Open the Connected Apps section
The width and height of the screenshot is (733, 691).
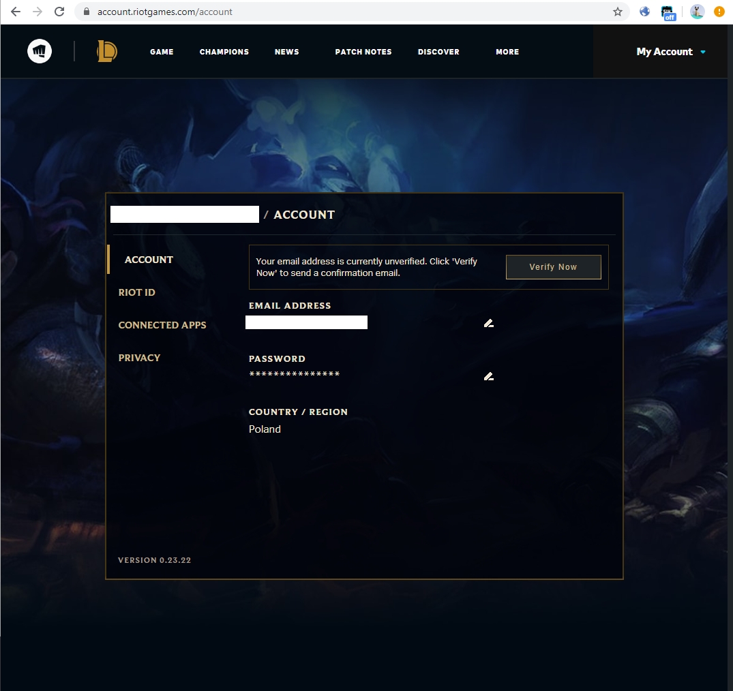162,325
